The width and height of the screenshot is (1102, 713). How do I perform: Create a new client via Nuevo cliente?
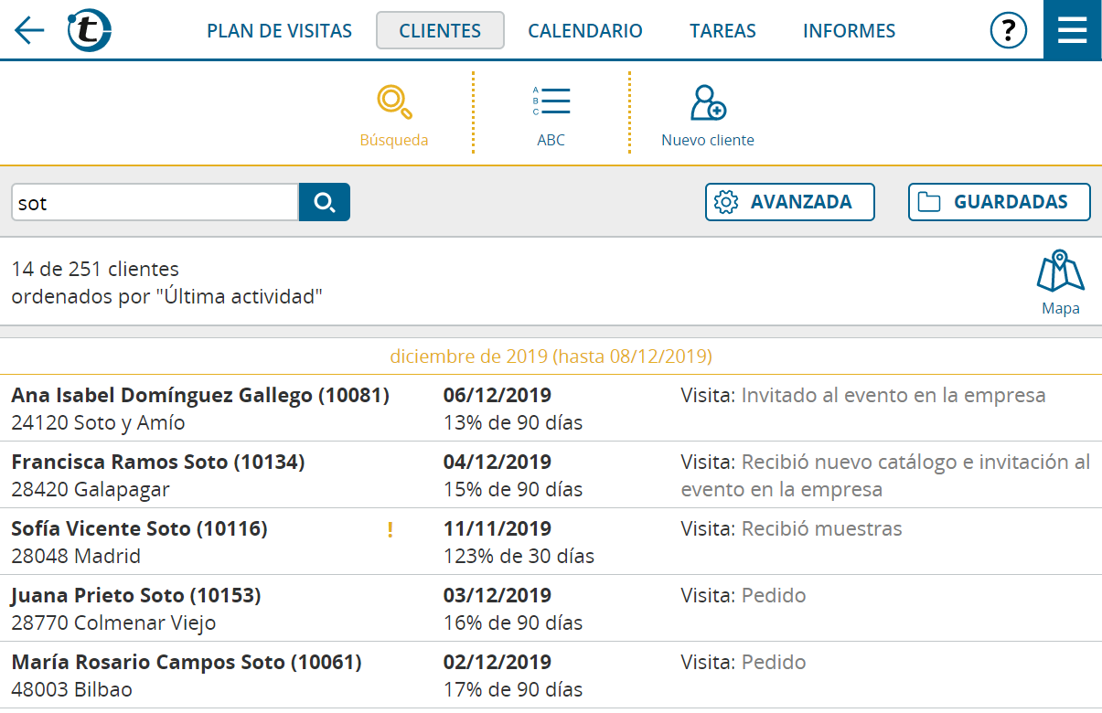pos(708,115)
